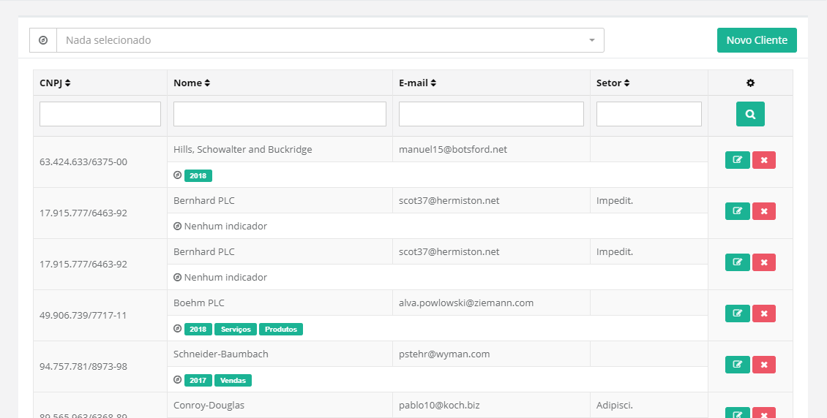Click the Produtos tag under Boehm PLC

(x=280, y=329)
